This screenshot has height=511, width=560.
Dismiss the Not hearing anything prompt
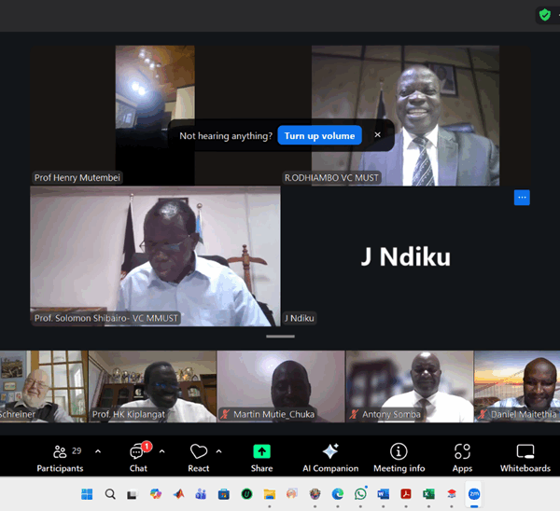click(x=377, y=135)
